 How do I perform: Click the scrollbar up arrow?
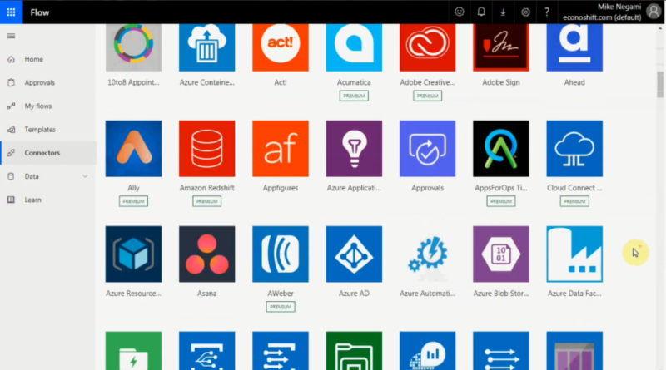click(659, 28)
